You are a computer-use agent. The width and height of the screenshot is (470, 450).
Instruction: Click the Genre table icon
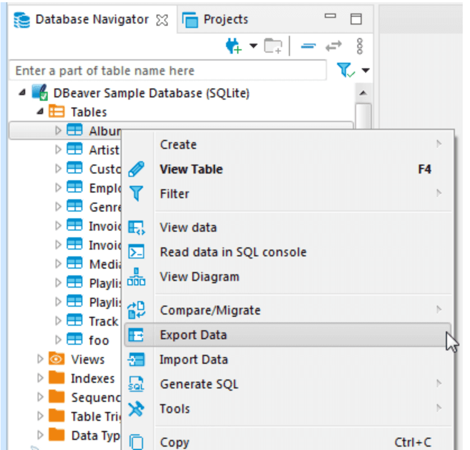coord(75,206)
